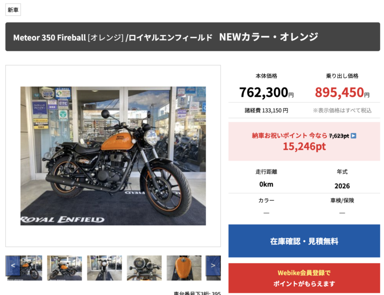Image resolution: width=384 pixels, height=295 pixels.
Task: Select the speedometer gauge thumbnail
Action: pos(144,268)
